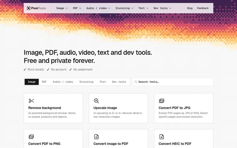The width and height of the screenshot is (237, 148).
Task: Click the Upscale image description text
Action: coord(118,115)
